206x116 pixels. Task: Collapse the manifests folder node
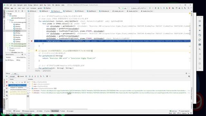pyautogui.click(x=8, y=16)
